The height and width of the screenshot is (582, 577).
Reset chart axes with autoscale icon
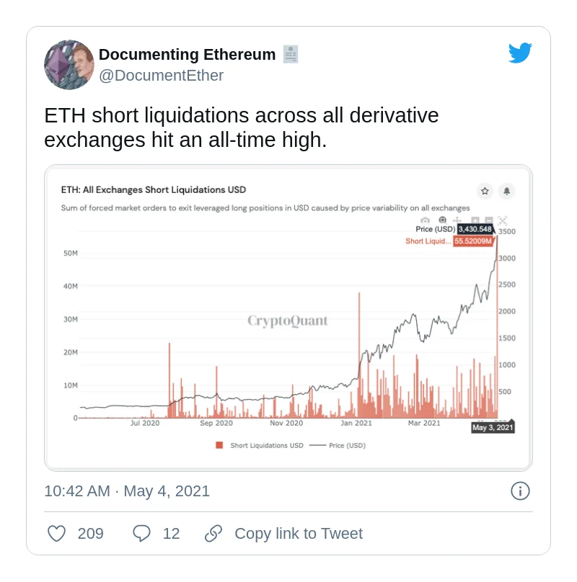pyautogui.click(x=503, y=220)
